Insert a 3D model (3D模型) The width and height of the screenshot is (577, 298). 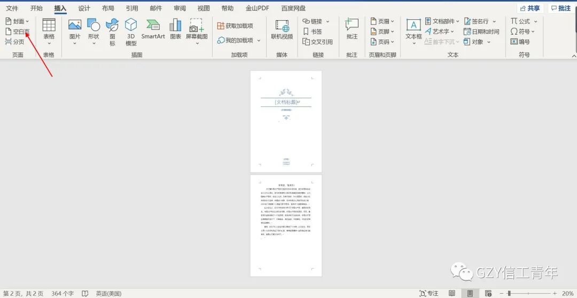[x=131, y=33]
